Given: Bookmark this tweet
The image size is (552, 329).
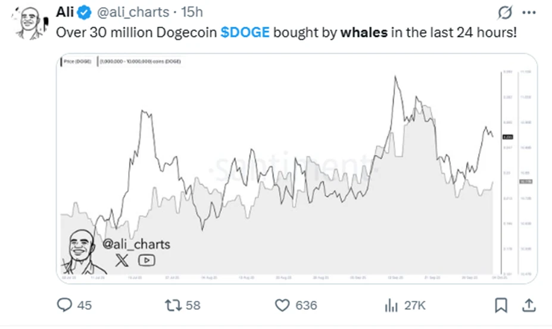Looking at the screenshot, I should [x=501, y=305].
